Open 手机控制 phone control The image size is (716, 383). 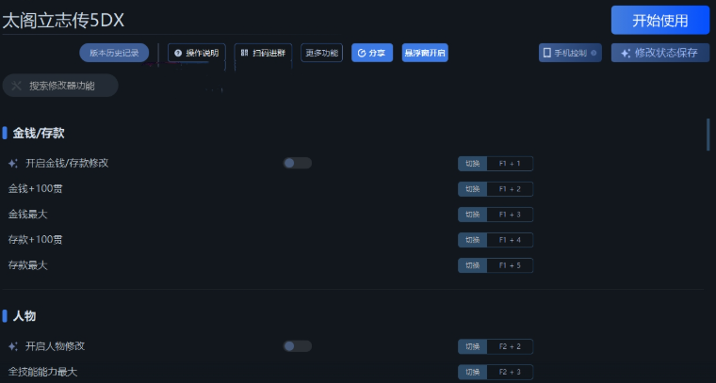[x=570, y=53]
